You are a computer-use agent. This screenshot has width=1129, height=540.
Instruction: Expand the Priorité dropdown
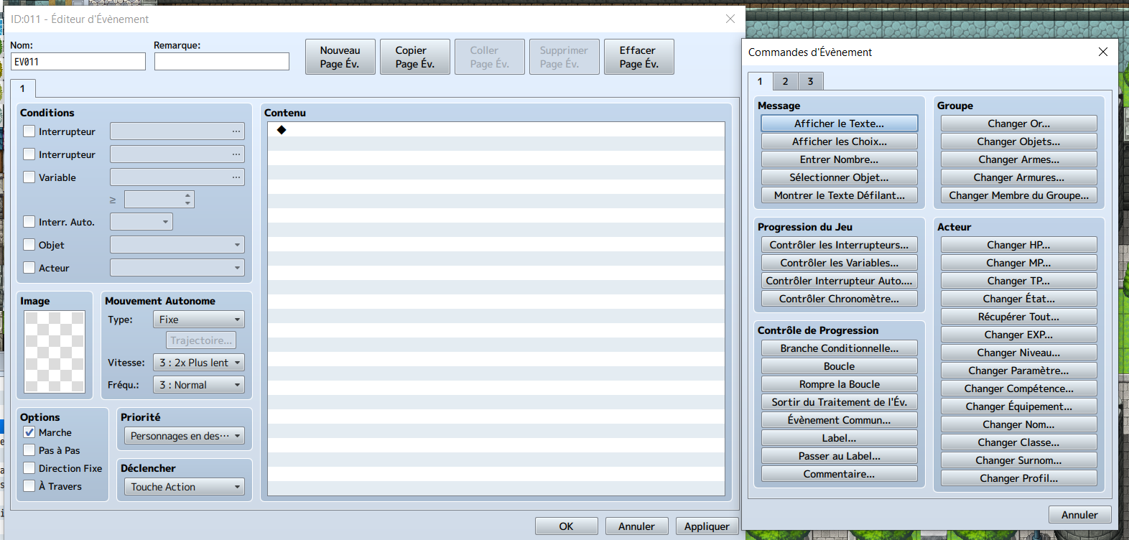(x=185, y=436)
